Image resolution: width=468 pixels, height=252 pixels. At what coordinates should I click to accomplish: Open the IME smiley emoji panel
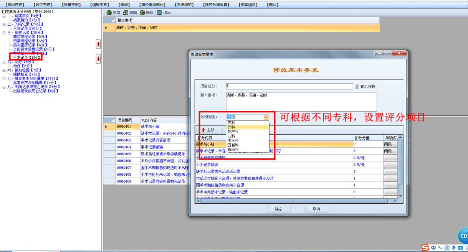click(x=447, y=248)
